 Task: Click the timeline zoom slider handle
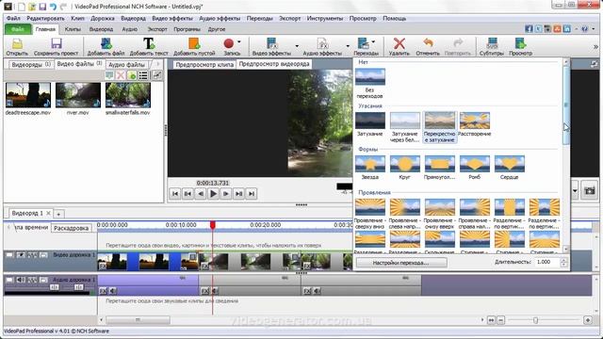click(x=535, y=320)
